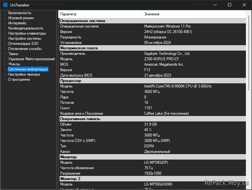Choose Оптимизация SSD section

click(x=23, y=44)
